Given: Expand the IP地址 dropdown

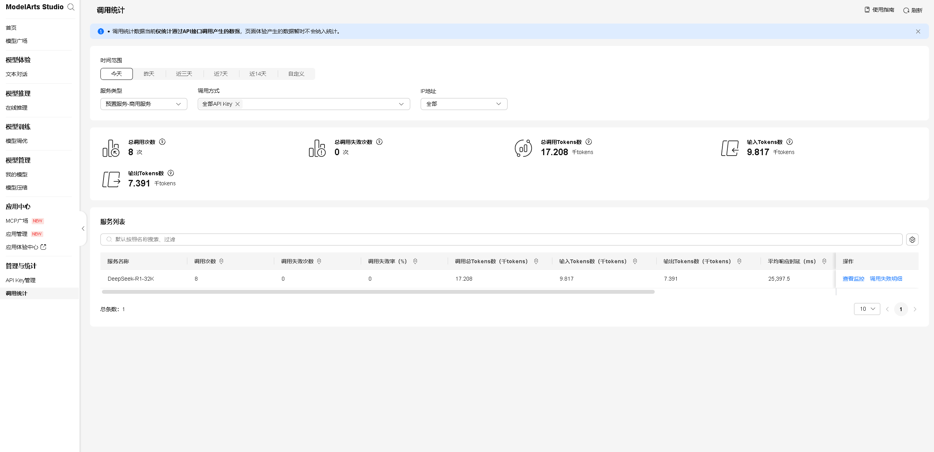Looking at the screenshot, I should (464, 104).
